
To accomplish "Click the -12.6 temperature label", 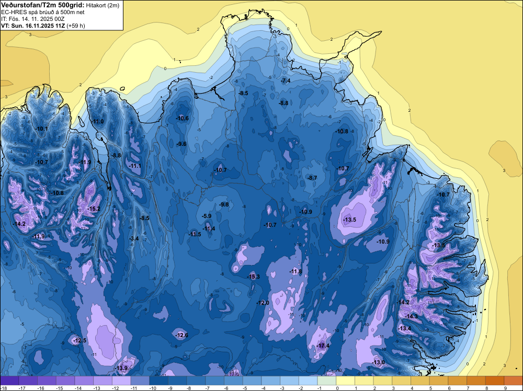I will click(182, 336).
